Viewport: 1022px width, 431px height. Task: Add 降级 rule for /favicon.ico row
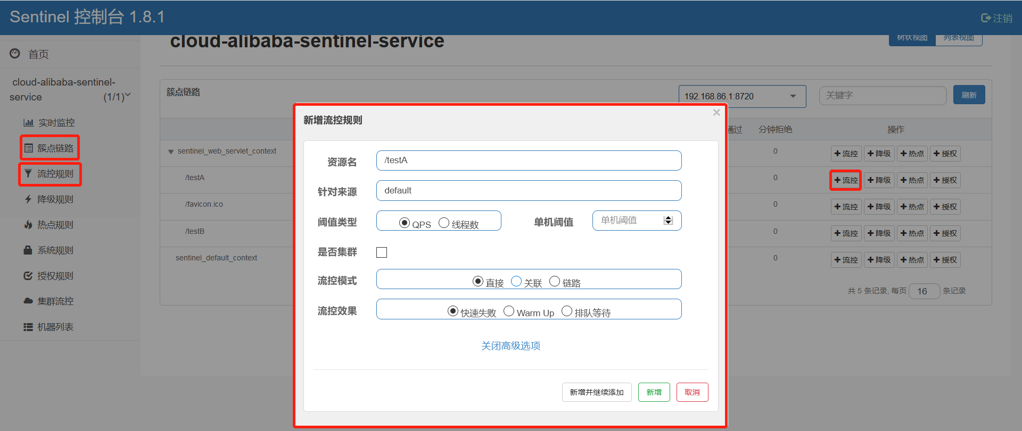[x=879, y=207]
